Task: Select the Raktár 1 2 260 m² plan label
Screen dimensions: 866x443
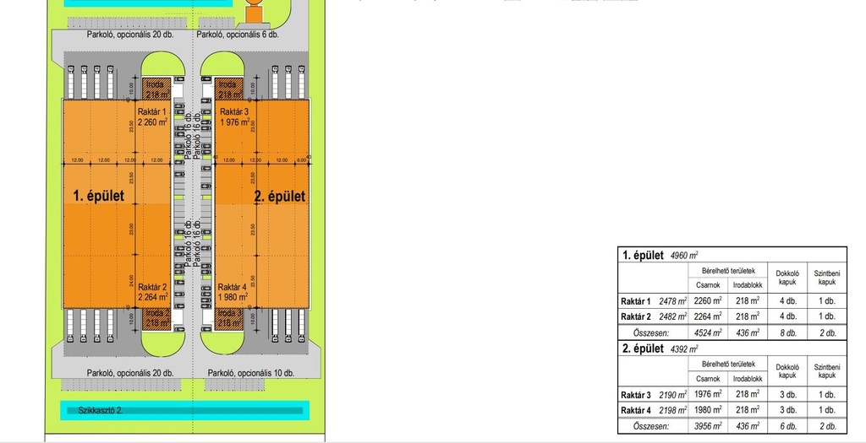Action: pos(157,116)
